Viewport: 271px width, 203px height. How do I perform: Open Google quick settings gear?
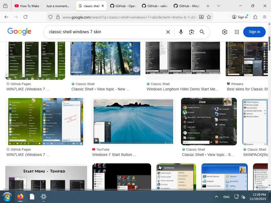[224, 32]
